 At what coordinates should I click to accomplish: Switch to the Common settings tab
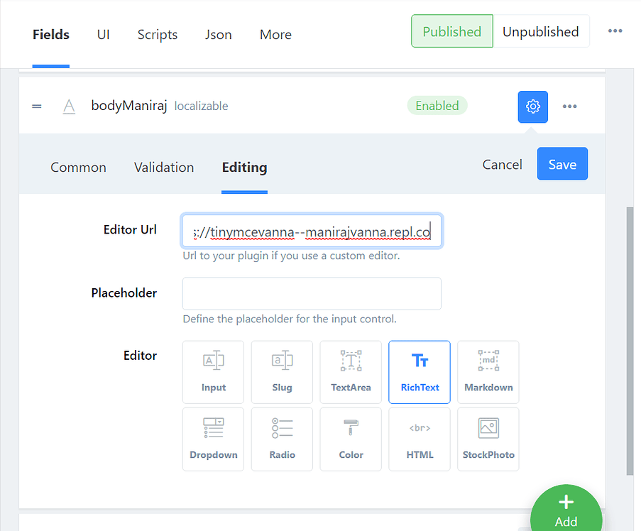pyautogui.click(x=78, y=168)
